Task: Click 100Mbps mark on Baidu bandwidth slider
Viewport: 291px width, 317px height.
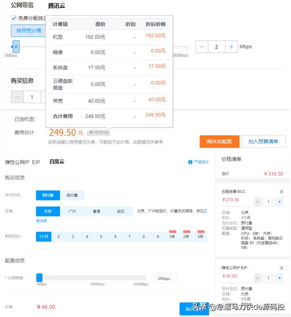Action: [x=97, y=284]
